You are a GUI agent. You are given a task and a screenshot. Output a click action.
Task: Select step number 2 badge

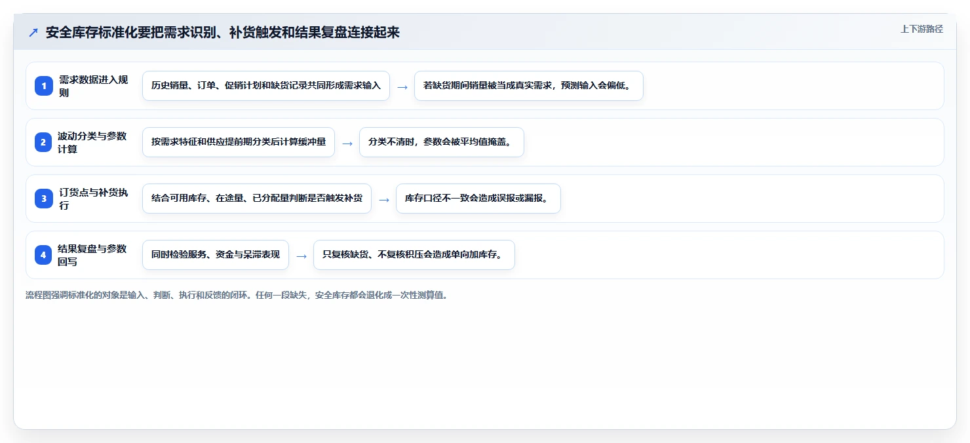pyautogui.click(x=43, y=142)
